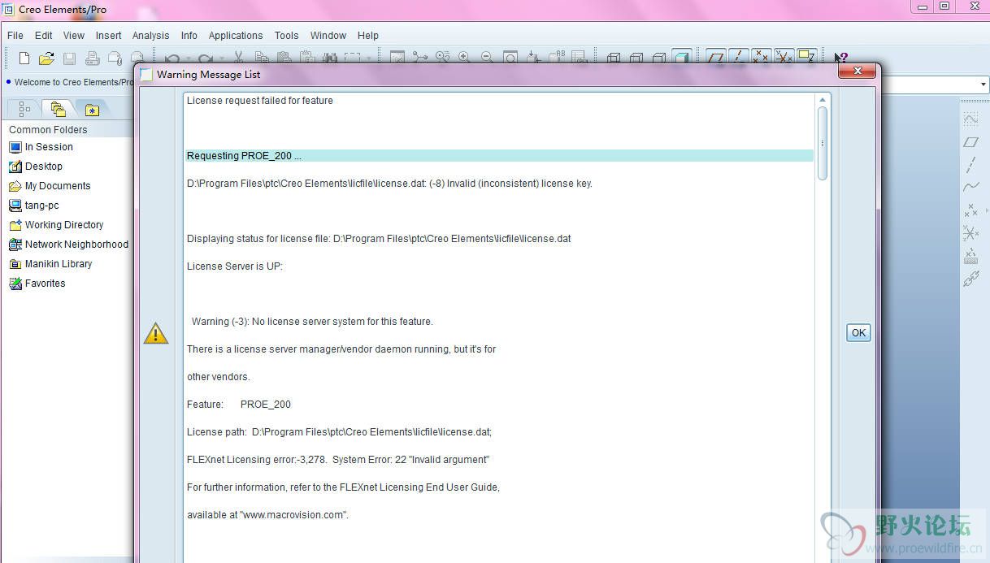Toggle datum planes display icon

click(x=715, y=58)
